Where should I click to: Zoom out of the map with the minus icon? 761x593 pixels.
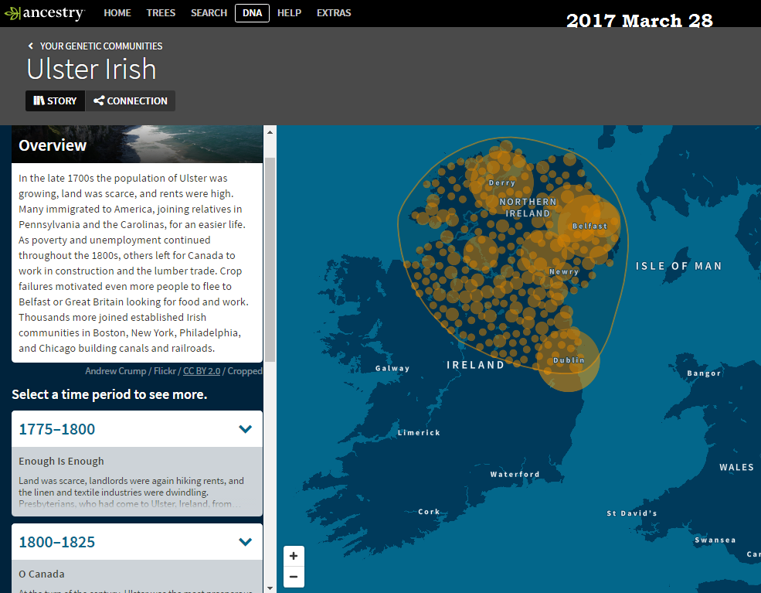click(294, 577)
